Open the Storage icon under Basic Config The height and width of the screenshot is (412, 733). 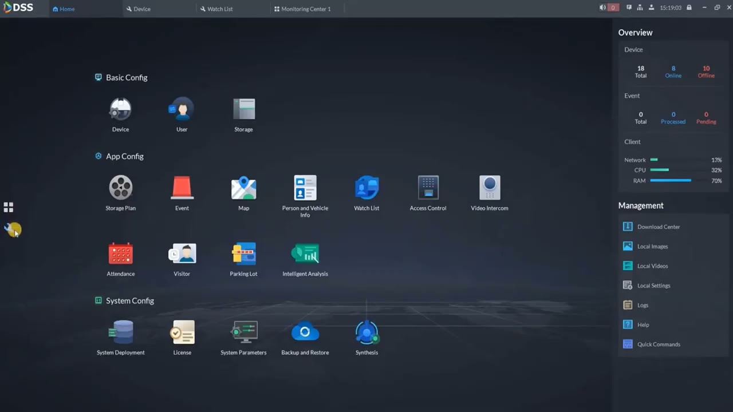[x=243, y=109]
